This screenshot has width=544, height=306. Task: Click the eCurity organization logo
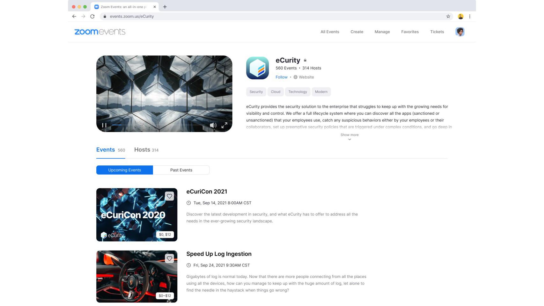[x=257, y=68]
